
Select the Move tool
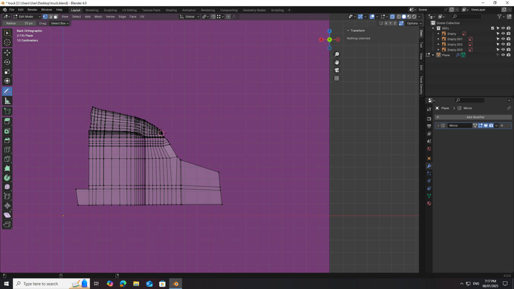[x=7, y=53]
